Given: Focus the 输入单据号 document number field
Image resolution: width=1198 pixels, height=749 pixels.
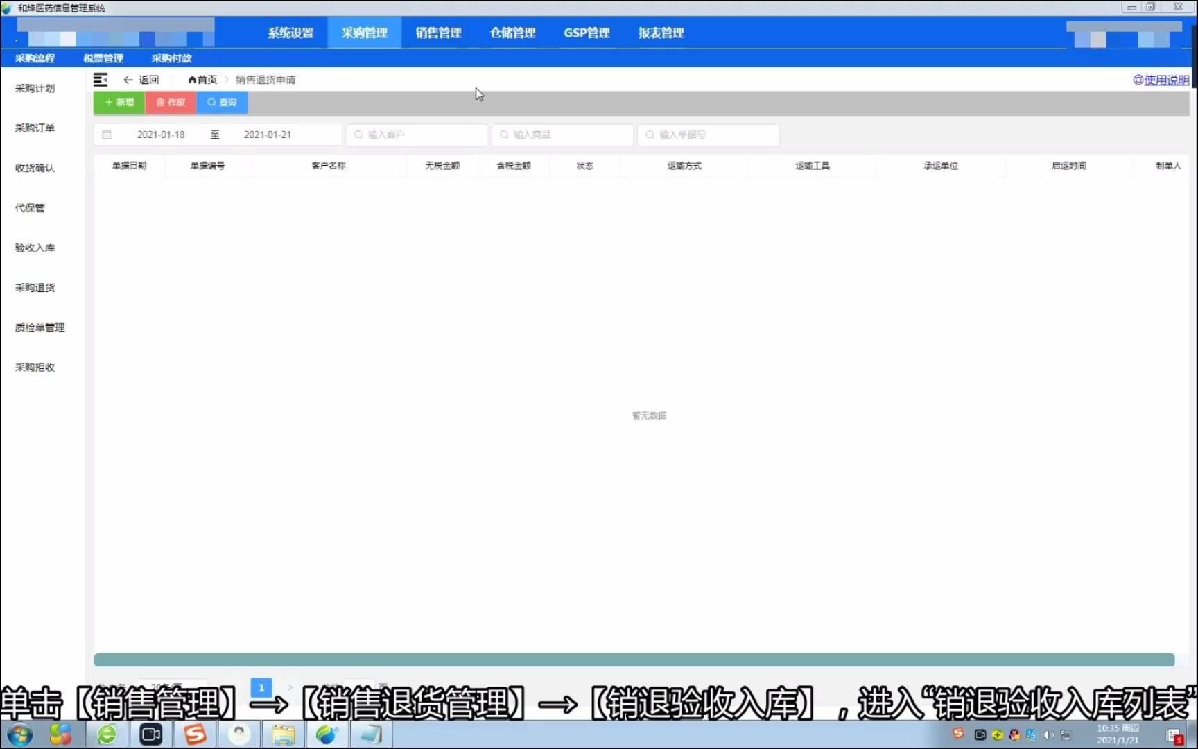Looking at the screenshot, I should 709,135.
